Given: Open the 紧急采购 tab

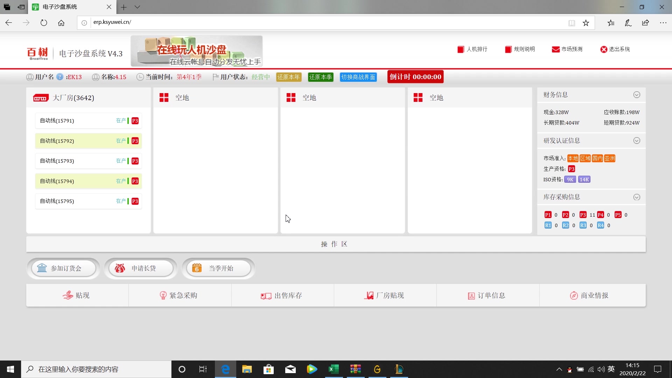Looking at the screenshot, I should point(180,295).
